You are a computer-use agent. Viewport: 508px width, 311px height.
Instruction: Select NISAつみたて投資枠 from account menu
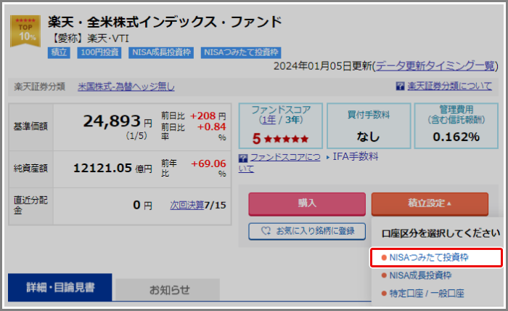click(x=436, y=257)
